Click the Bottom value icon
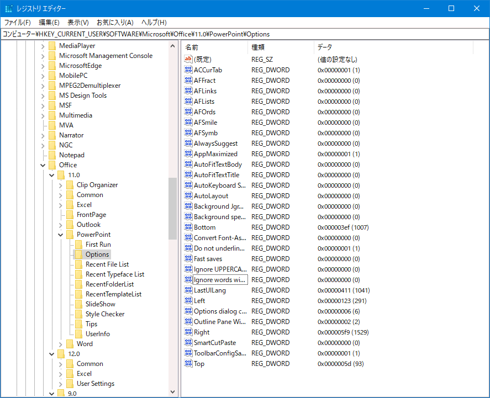This screenshot has height=398, width=490. click(x=188, y=227)
